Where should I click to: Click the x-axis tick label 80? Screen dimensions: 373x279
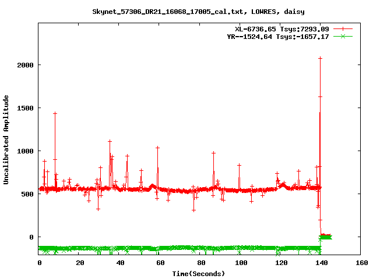201,263
